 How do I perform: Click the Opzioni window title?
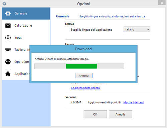(x=83, y=4)
